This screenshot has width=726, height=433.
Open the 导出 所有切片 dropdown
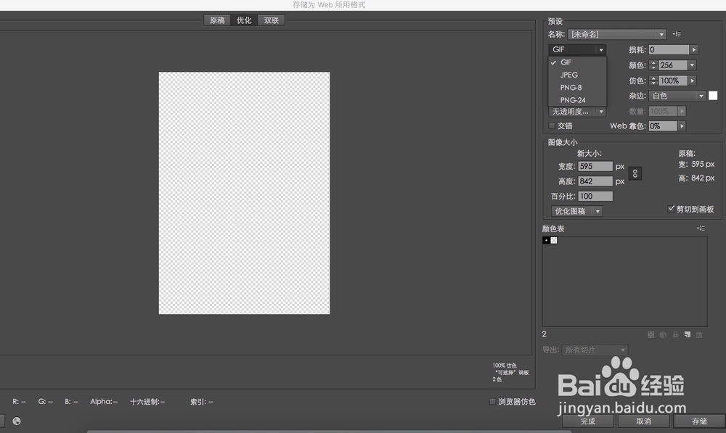tap(595, 350)
